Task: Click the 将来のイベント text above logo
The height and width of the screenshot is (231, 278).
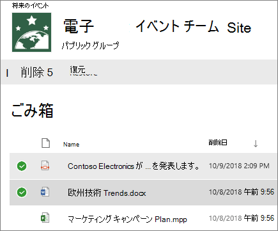Action: click(30, 6)
